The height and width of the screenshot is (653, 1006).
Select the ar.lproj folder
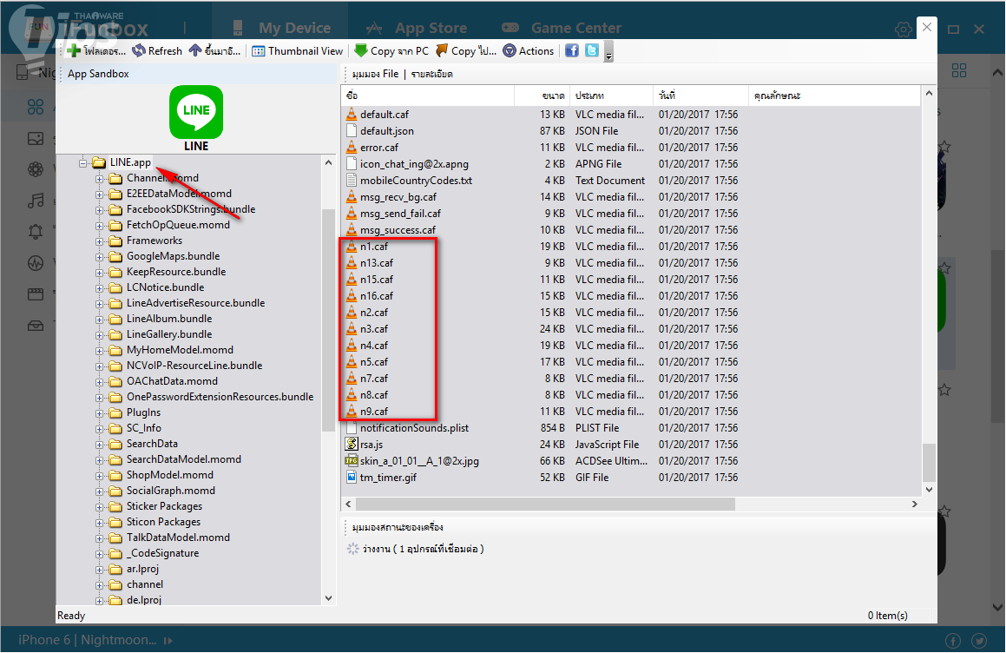(x=142, y=568)
